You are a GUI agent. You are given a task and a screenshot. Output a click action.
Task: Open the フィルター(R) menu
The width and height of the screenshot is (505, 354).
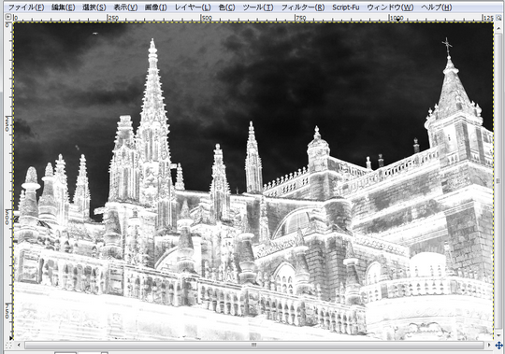click(303, 7)
